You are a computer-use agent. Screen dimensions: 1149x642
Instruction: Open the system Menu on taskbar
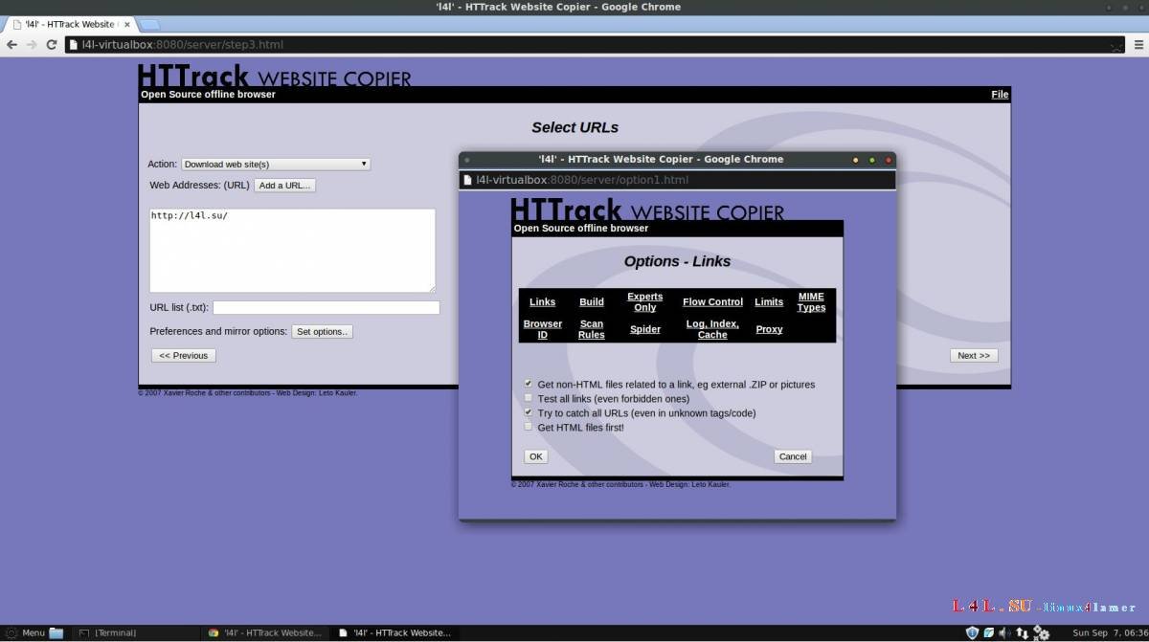(26, 632)
